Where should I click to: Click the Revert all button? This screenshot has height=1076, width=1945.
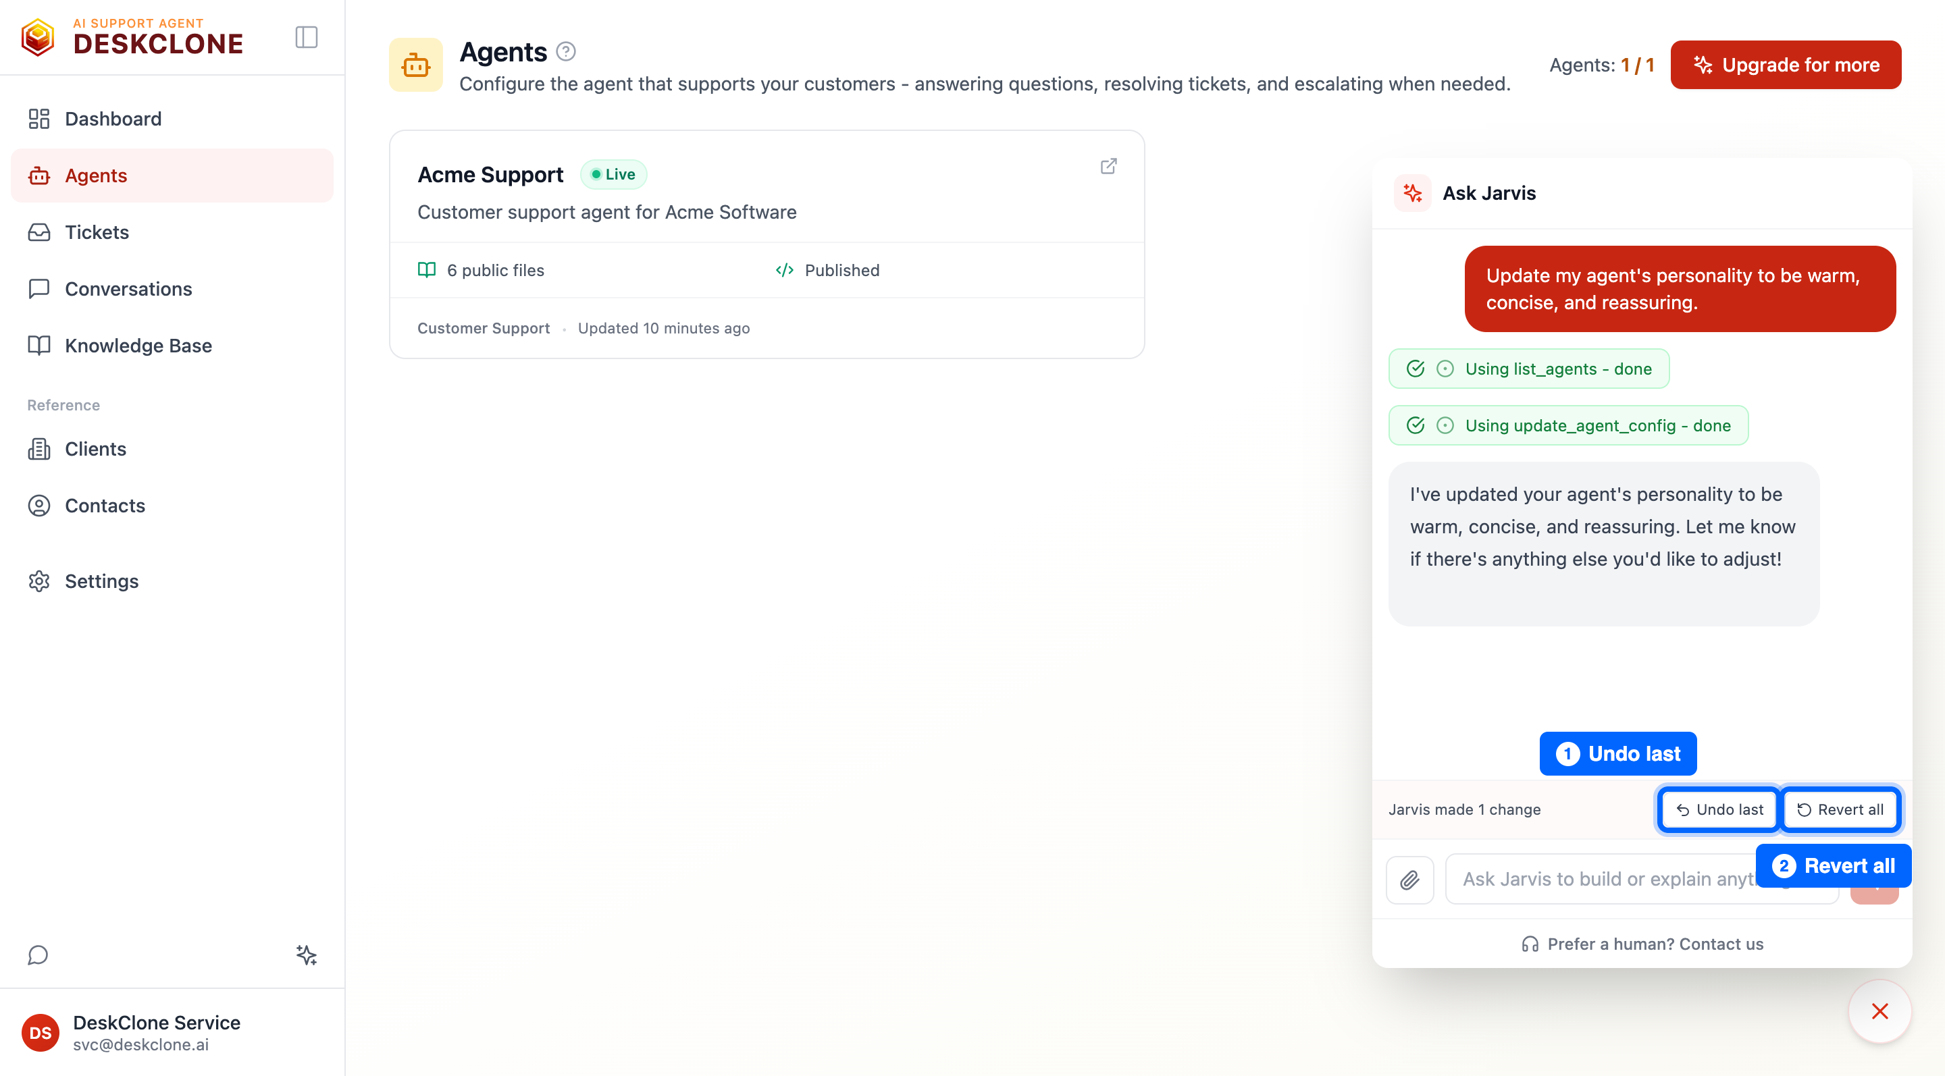(1839, 809)
